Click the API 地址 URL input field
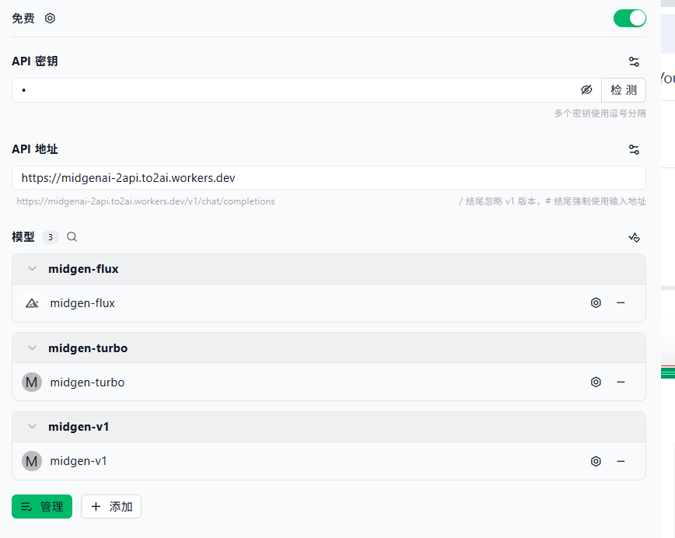This screenshot has width=675, height=538. pyautogui.click(x=328, y=178)
